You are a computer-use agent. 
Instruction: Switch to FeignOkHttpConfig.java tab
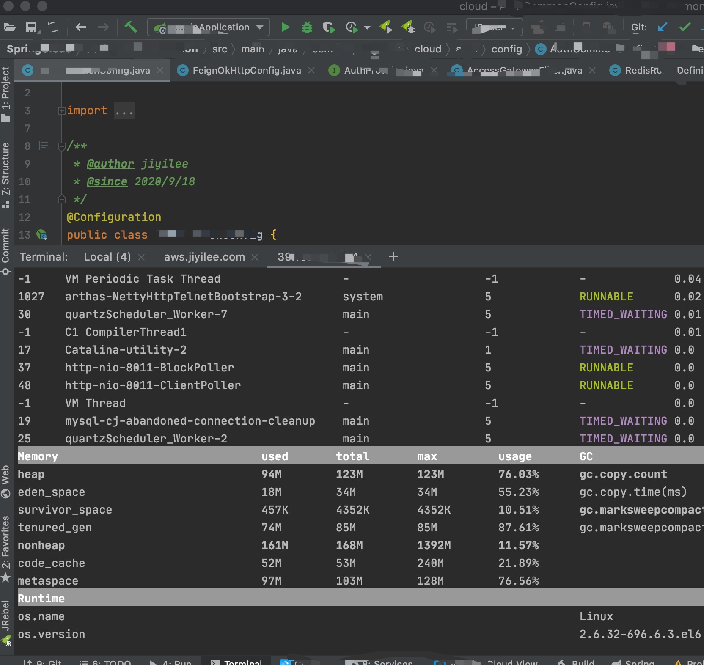tap(246, 70)
